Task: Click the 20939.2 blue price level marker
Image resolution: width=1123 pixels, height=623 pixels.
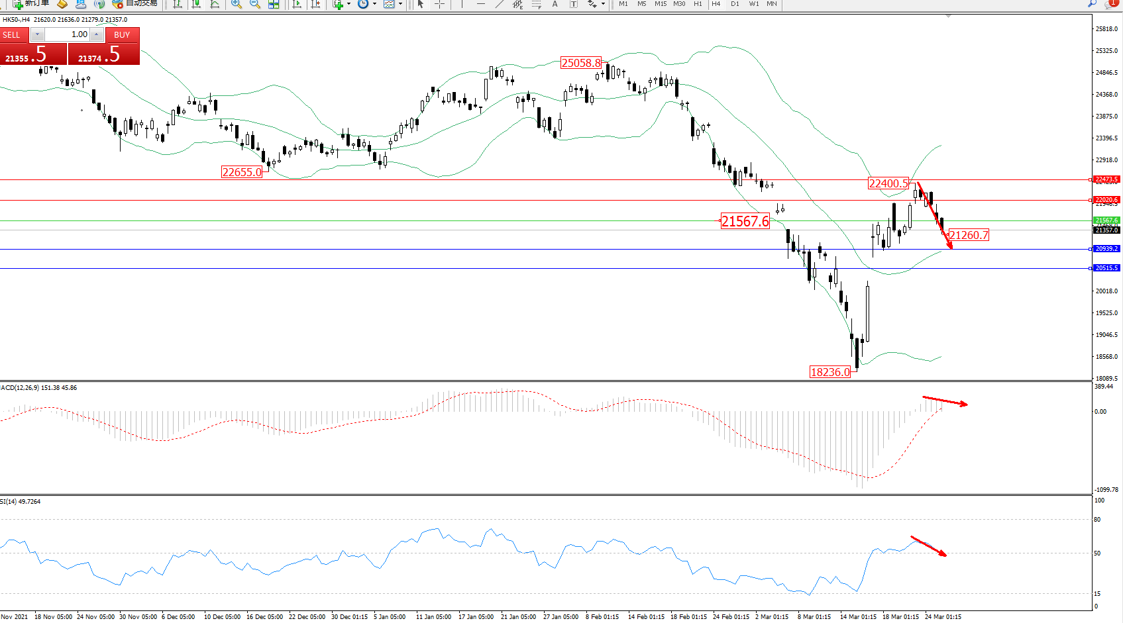Action: (1106, 249)
